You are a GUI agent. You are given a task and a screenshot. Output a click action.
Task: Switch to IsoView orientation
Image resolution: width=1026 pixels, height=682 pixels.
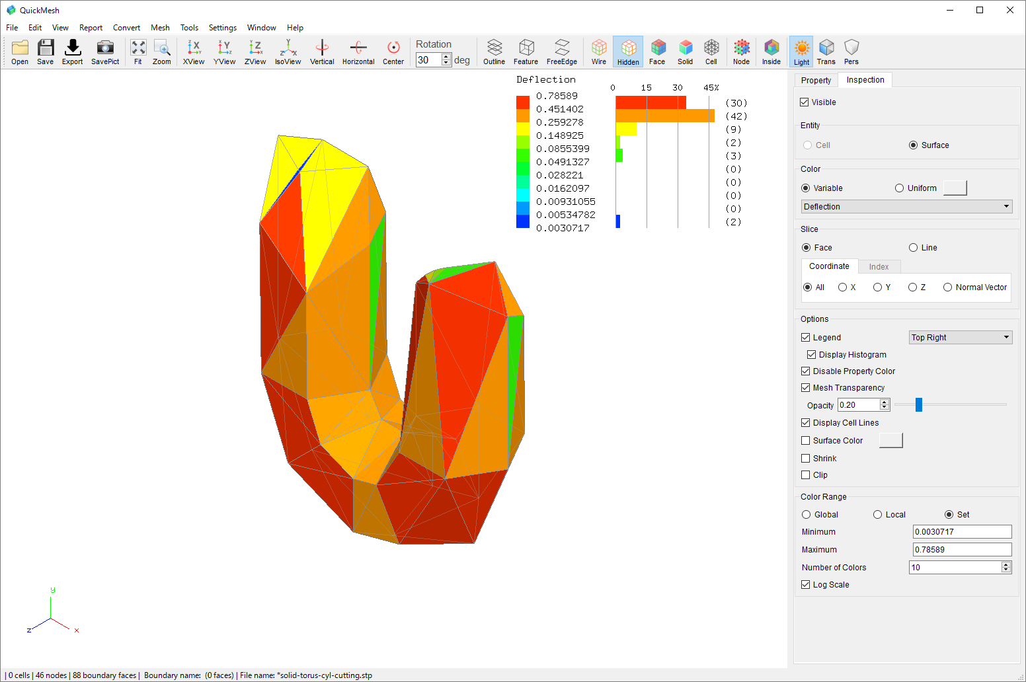click(x=288, y=52)
